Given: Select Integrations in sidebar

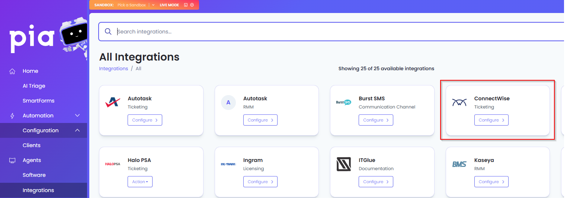Looking at the screenshot, I should tap(38, 190).
